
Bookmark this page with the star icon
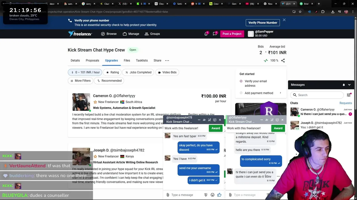pyautogui.click(x=300, y=12)
